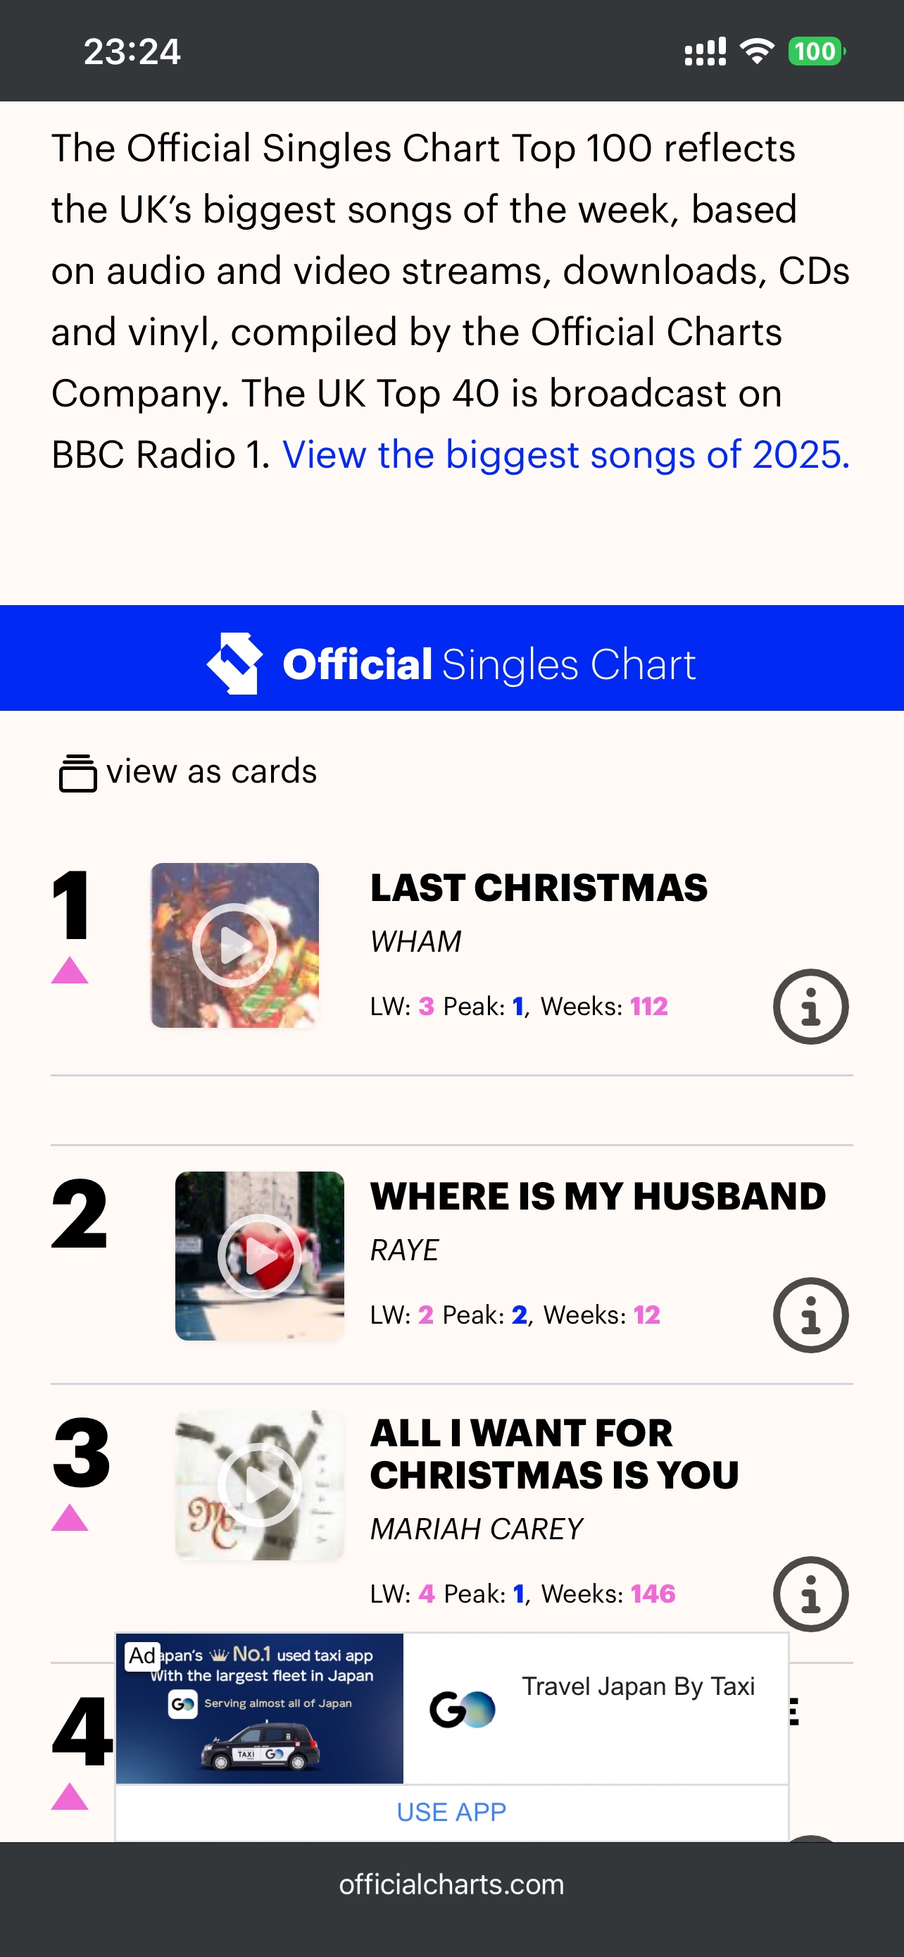Select All I Want For Christmas title
The height and width of the screenshot is (1957, 904).
pyautogui.click(x=554, y=1454)
